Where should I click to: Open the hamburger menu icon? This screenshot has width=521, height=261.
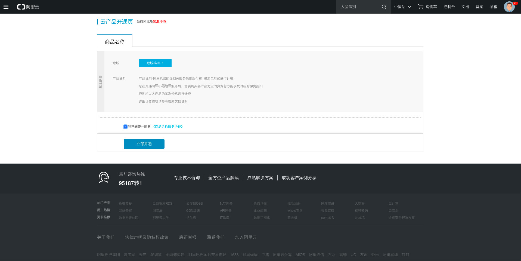click(x=6, y=7)
